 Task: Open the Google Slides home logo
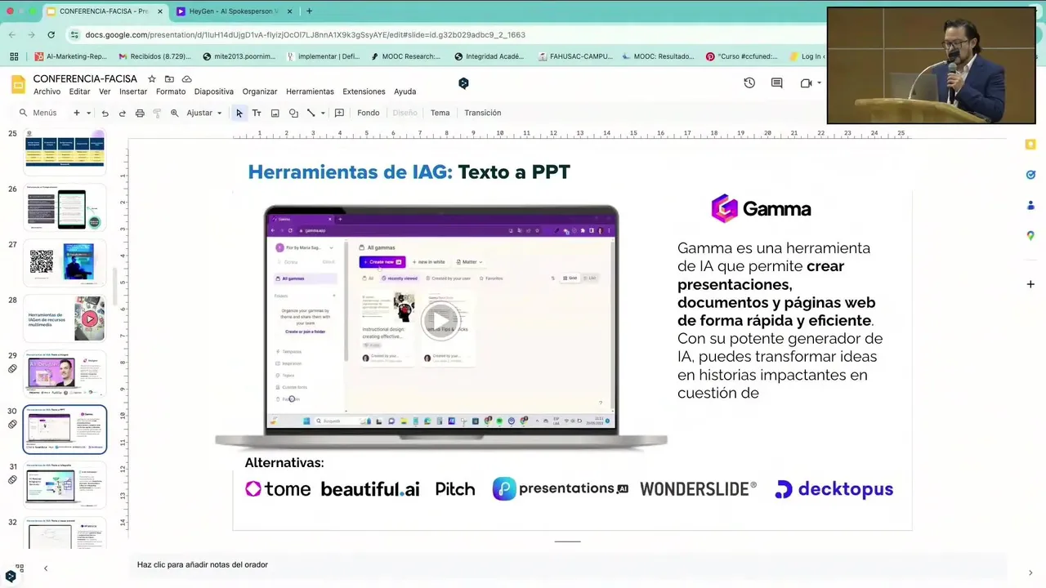click(x=18, y=84)
